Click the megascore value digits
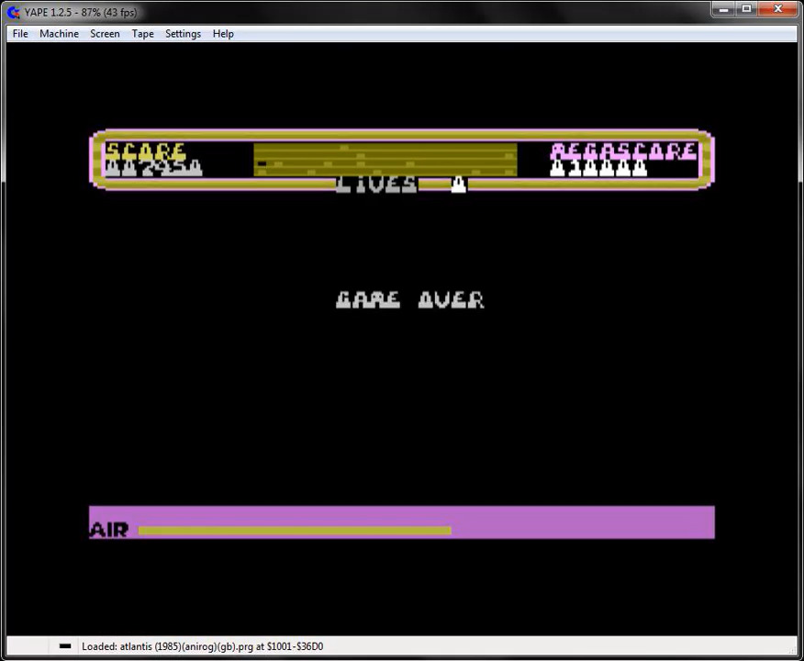Screen dimensions: 804x661 coord(598,168)
